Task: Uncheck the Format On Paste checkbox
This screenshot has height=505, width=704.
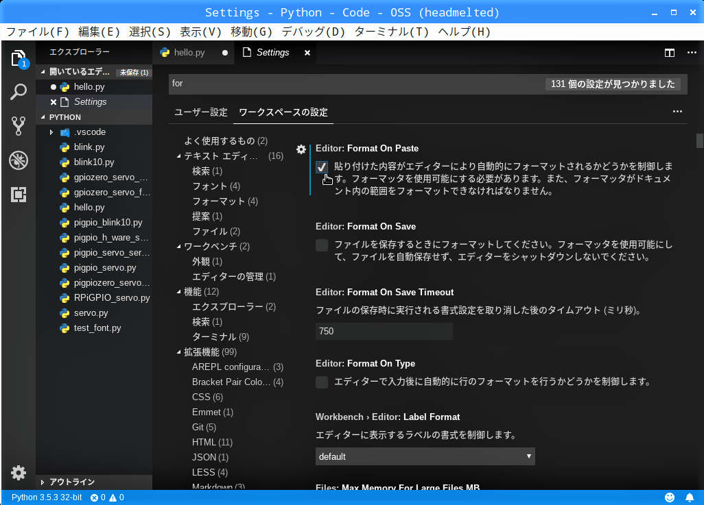Action: tap(322, 167)
